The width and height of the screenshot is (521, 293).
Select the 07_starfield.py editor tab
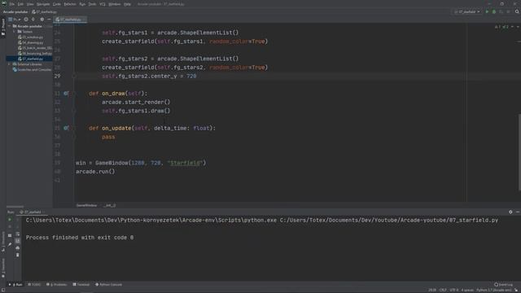tap(70, 20)
